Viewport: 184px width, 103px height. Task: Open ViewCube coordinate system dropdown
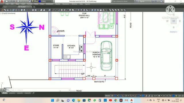point(174,32)
